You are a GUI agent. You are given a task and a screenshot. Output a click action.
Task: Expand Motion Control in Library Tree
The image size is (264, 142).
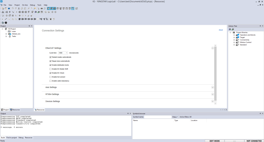click(234, 42)
